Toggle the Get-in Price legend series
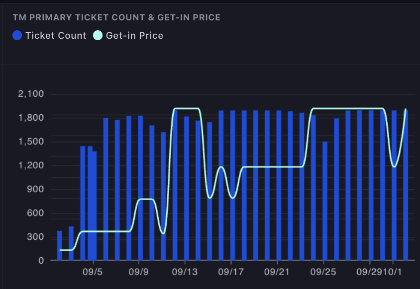420x289 pixels. click(134, 35)
